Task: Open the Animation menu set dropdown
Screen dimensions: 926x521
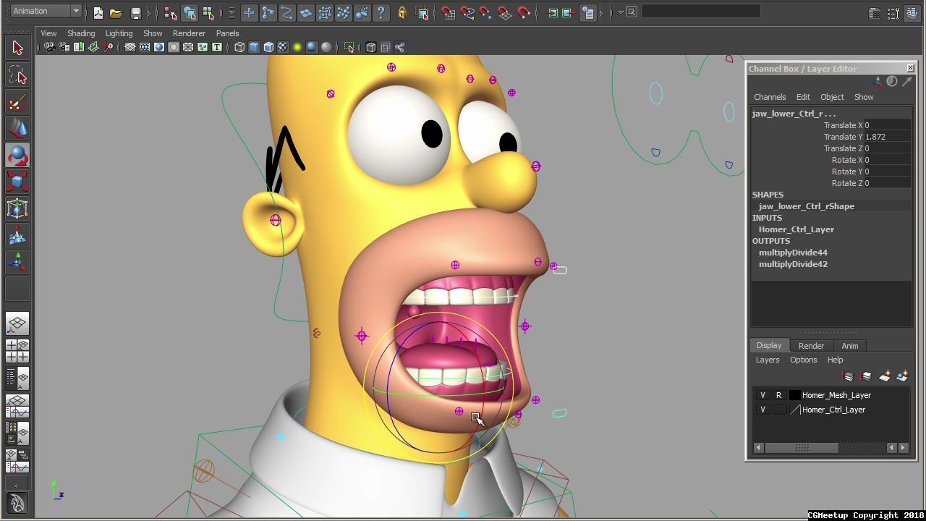Action: tap(46, 11)
